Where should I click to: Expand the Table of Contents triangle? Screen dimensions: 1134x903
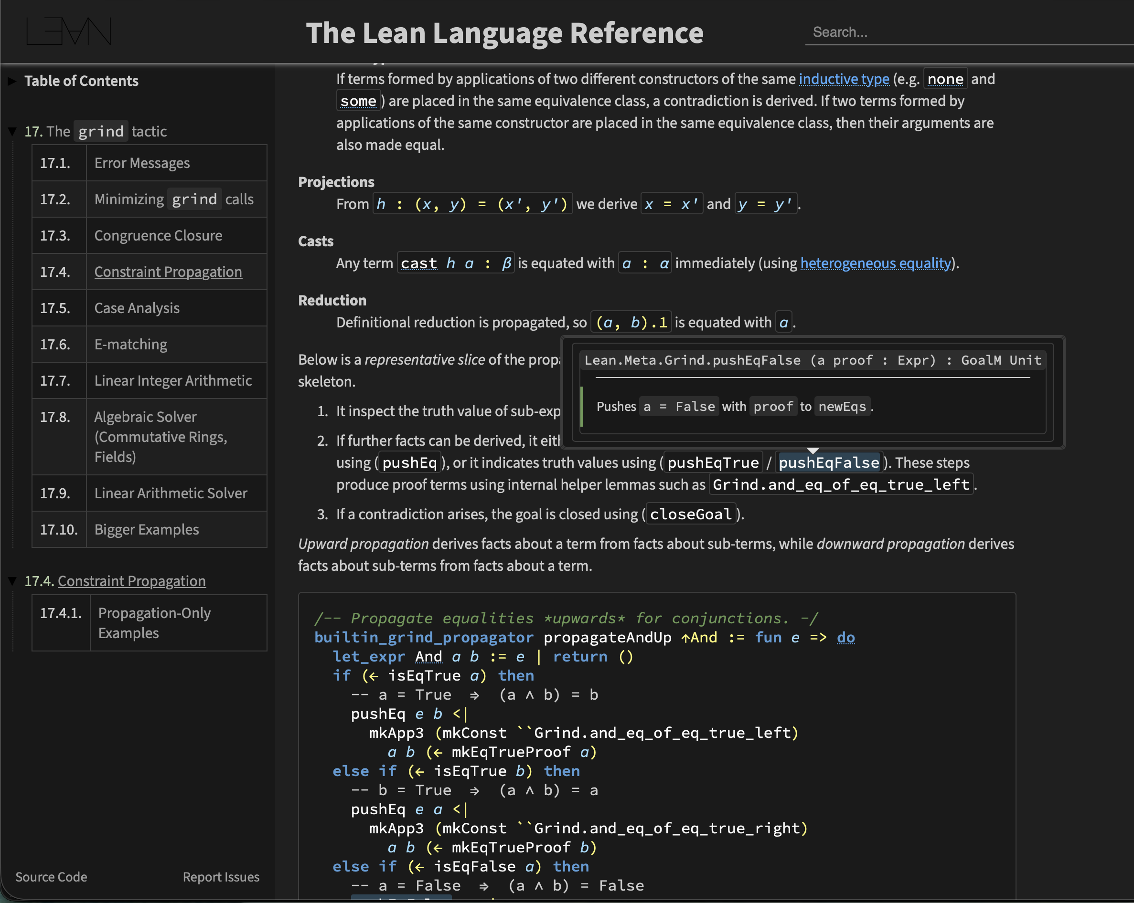coord(11,81)
